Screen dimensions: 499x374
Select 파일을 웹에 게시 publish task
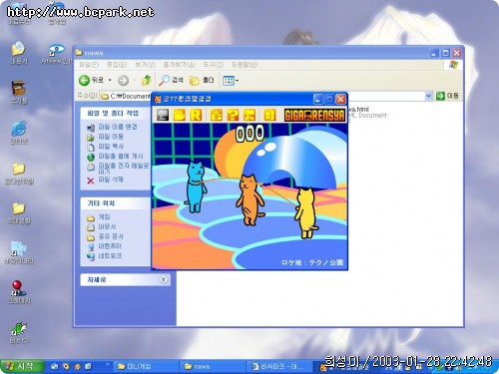coord(115,157)
